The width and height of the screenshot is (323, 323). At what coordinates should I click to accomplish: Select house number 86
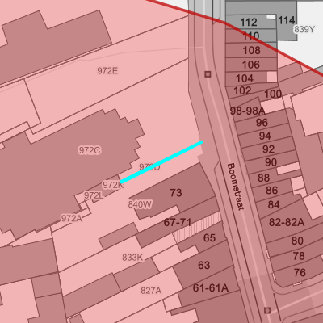(x=271, y=191)
